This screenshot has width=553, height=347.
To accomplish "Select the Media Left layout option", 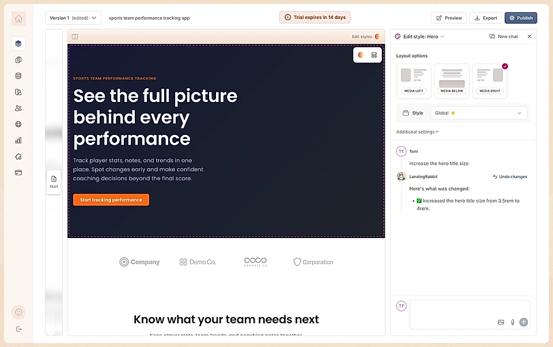I will (414, 81).
